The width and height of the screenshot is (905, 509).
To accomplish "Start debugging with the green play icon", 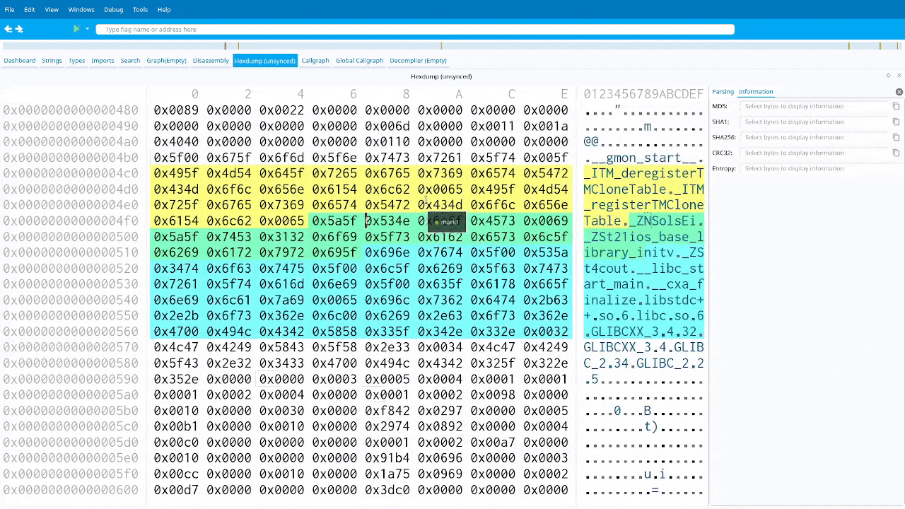I will pos(76,29).
